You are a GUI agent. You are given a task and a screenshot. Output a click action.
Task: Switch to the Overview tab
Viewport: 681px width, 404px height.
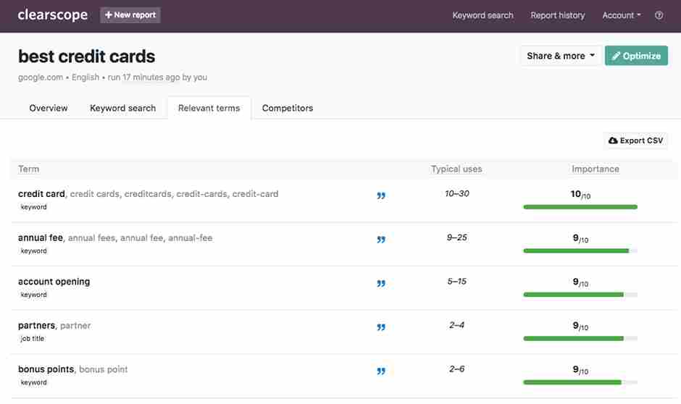click(49, 108)
